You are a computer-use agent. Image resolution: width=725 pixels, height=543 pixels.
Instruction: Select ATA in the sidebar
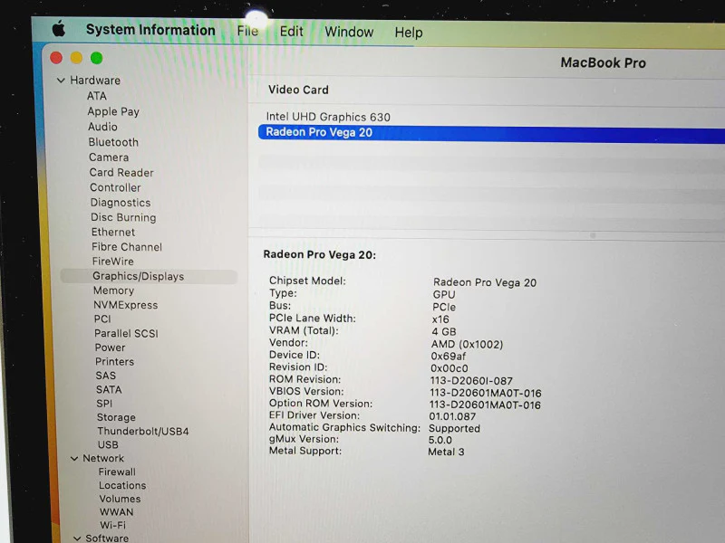(x=97, y=96)
